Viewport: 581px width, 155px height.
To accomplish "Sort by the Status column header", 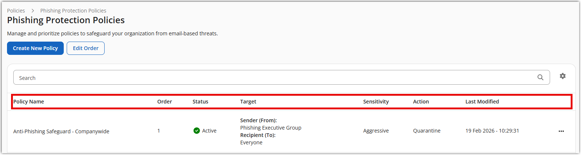I will coord(200,102).
